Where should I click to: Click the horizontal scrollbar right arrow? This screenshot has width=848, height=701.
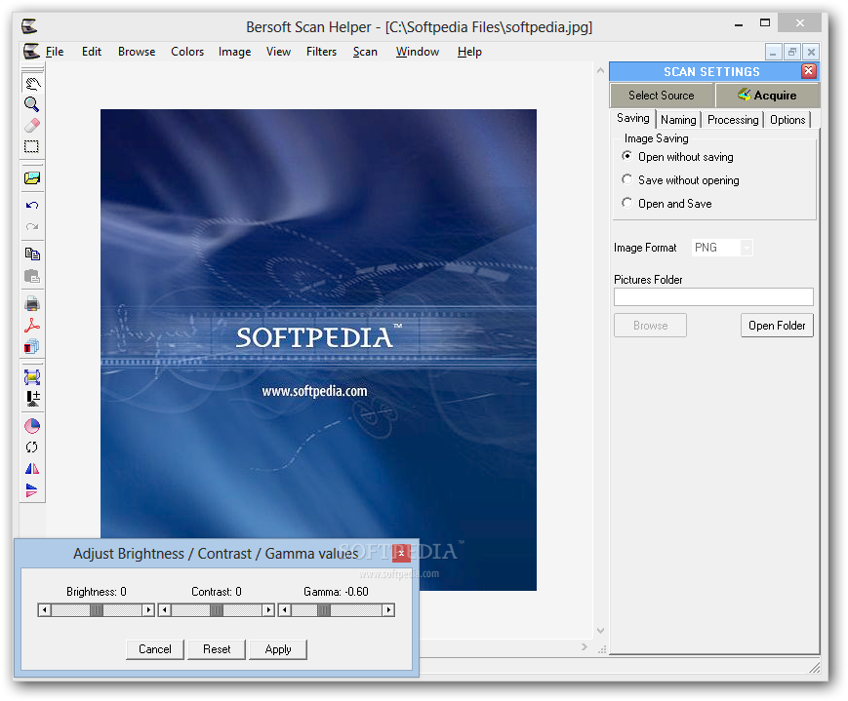585,647
